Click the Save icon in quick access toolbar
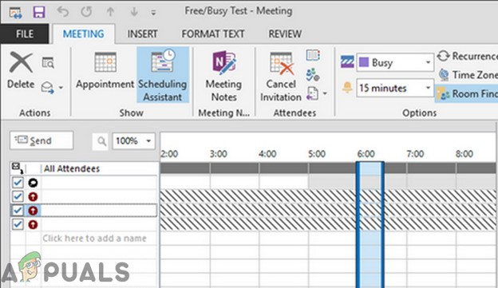The image size is (498, 288). coord(39,12)
